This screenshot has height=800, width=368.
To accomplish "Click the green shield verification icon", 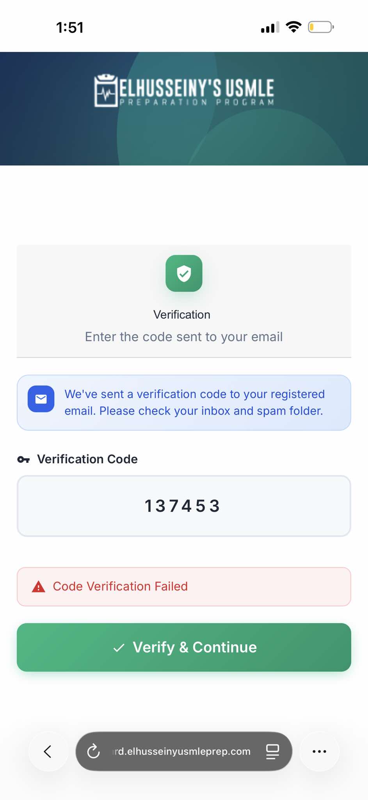I will coord(184,273).
